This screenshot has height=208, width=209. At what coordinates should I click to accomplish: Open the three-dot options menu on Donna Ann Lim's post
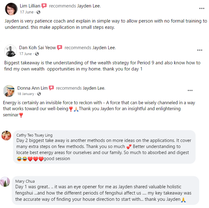tap(190, 91)
